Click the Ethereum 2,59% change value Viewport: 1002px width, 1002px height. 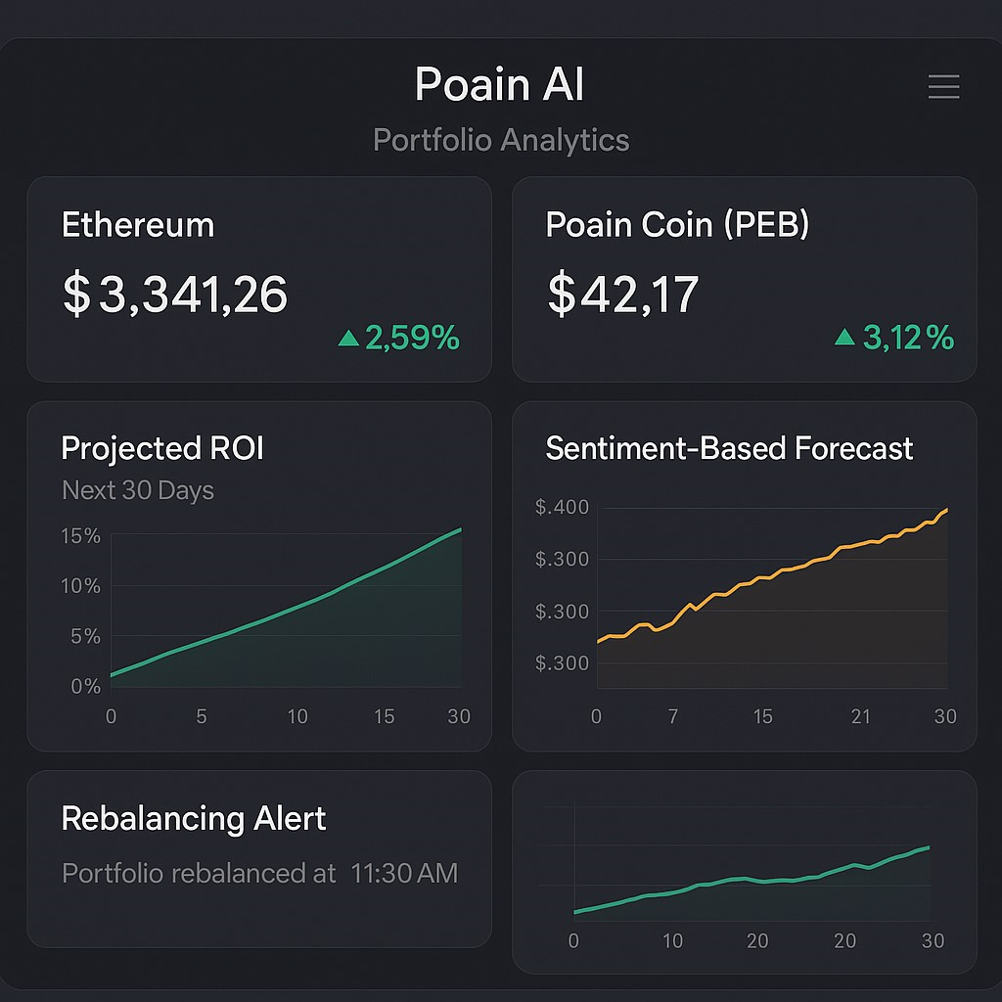412,339
